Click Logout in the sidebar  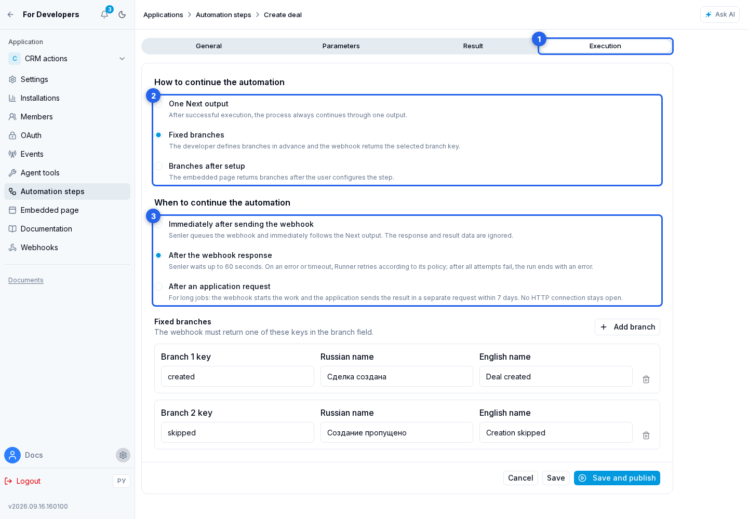pyautogui.click(x=23, y=481)
